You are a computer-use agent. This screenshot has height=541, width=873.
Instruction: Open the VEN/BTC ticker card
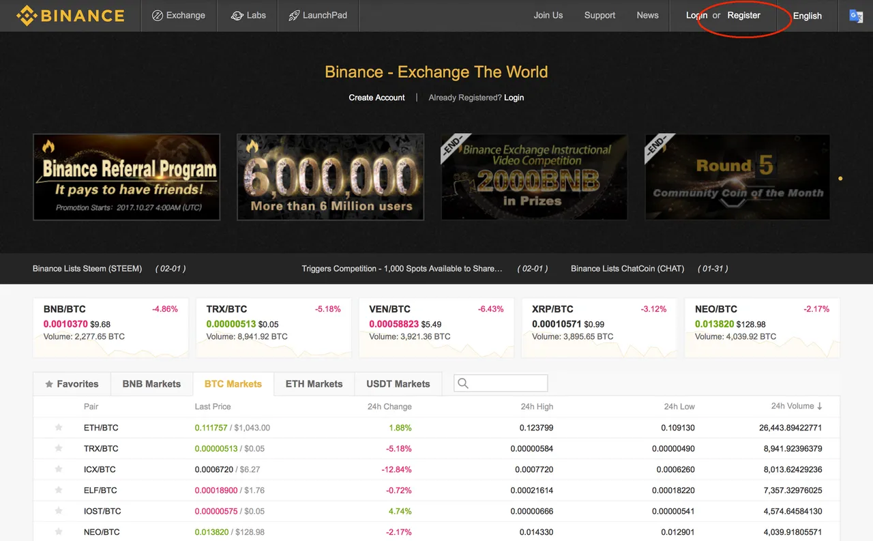coord(436,327)
